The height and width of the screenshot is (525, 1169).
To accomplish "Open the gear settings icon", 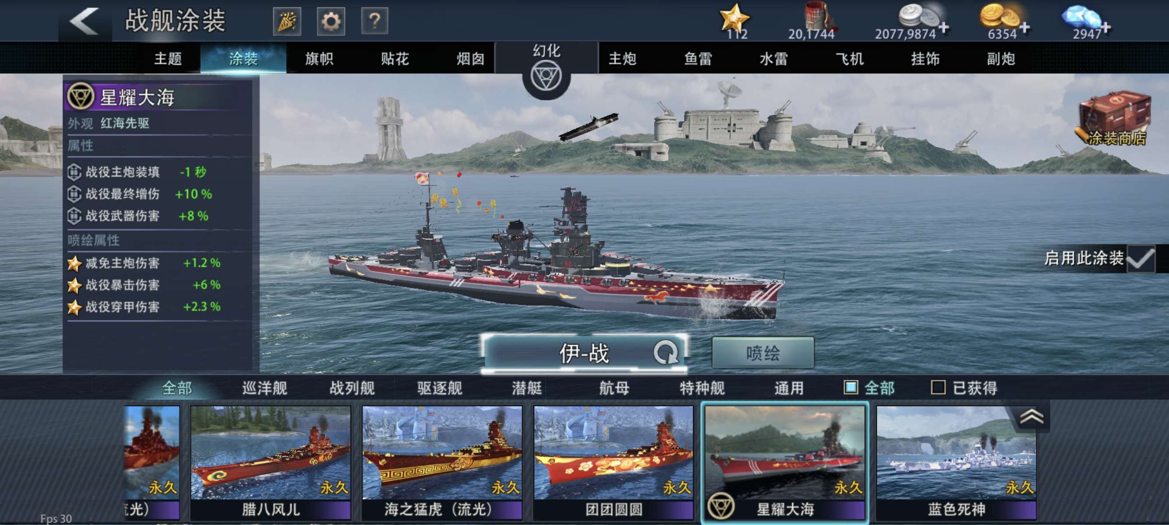I will pos(331,21).
